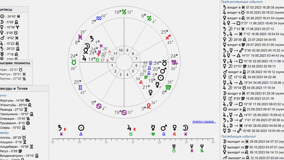Select the Jupiter retrograde symbol on the timeline

click(x=130, y=128)
